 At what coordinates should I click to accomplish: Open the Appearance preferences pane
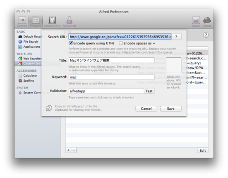click(52, 21)
